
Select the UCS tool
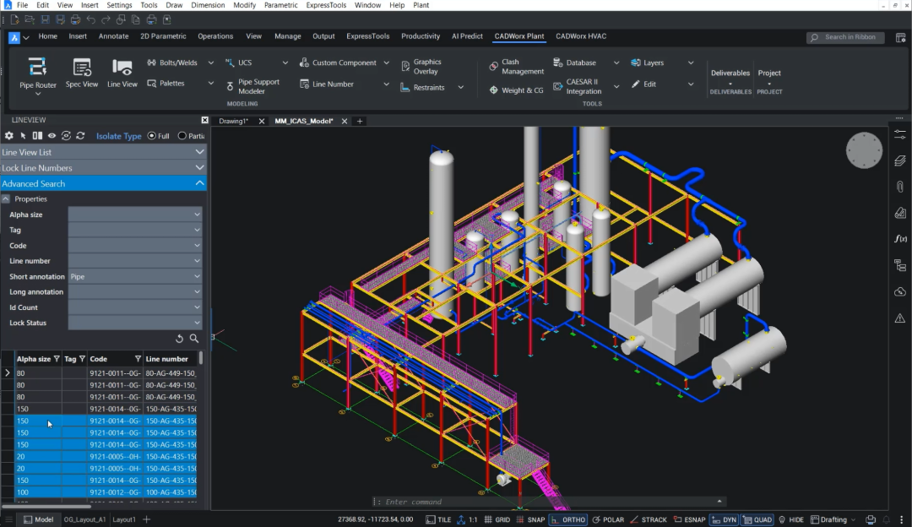click(239, 62)
